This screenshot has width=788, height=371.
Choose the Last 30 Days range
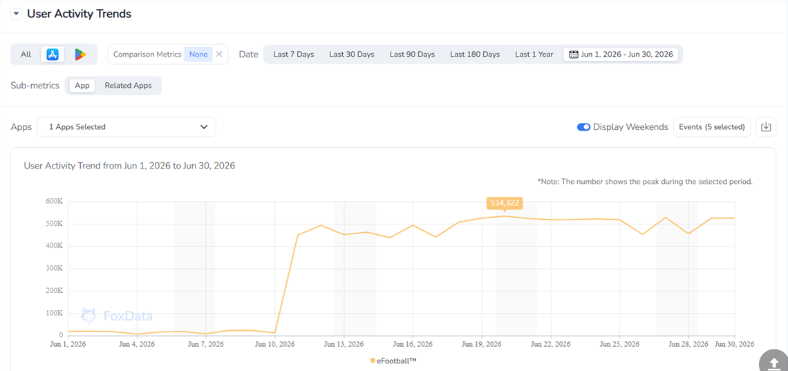pos(352,54)
